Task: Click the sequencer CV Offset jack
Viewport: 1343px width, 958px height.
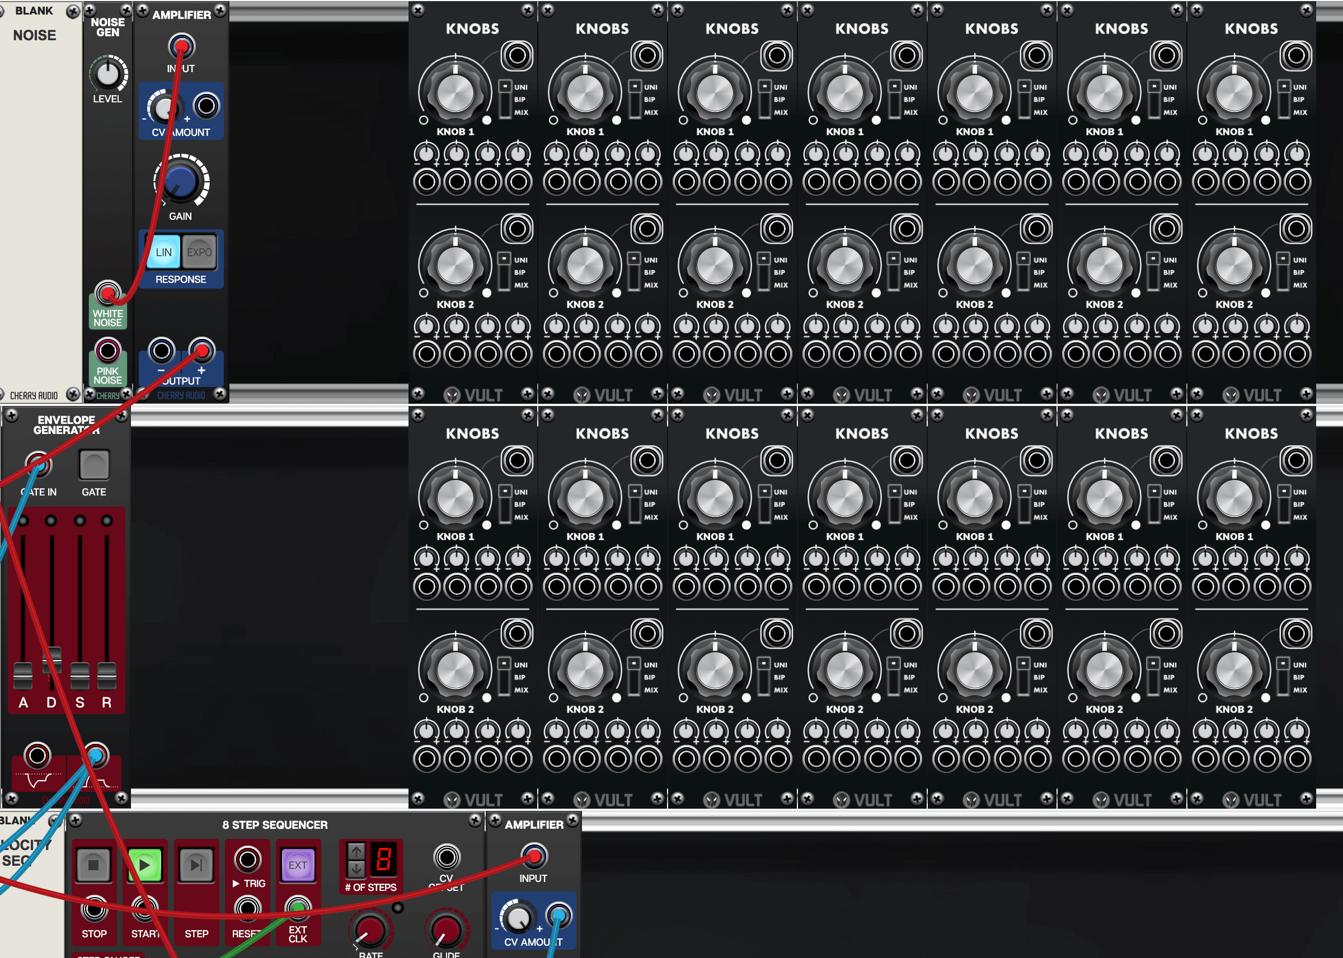Action: 446,857
